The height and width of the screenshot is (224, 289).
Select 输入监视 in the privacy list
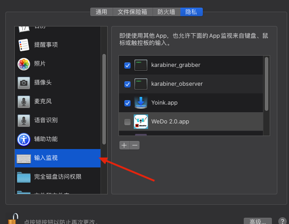58,158
